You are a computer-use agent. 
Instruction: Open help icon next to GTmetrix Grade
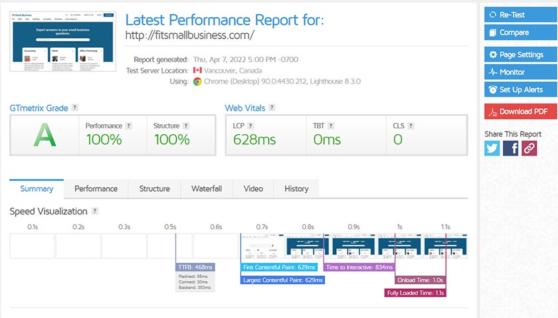tap(74, 108)
